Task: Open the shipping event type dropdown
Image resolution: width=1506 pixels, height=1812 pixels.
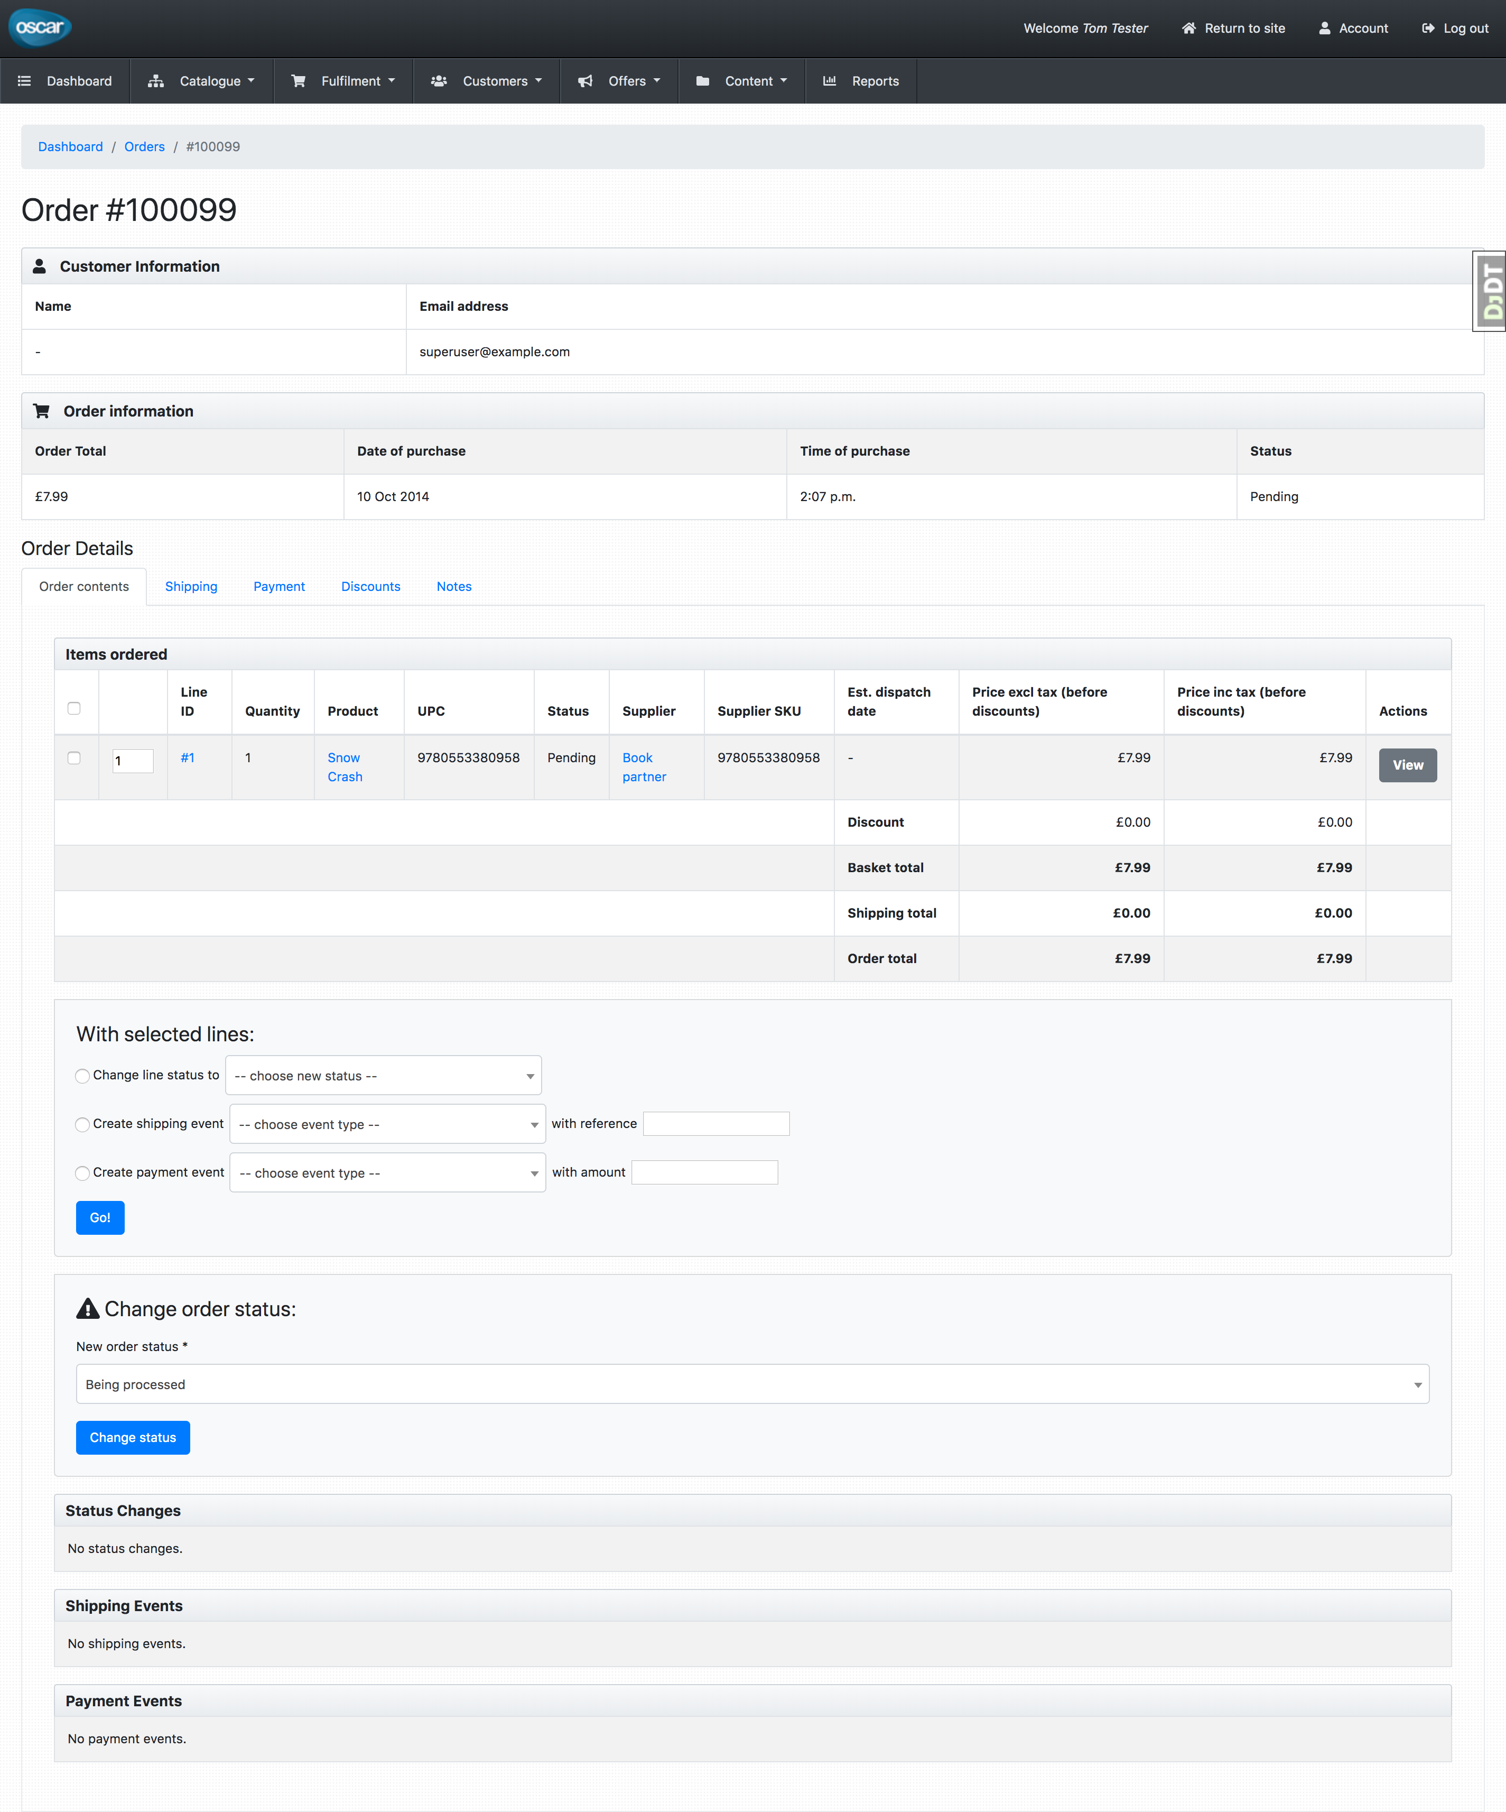Action: [x=387, y=1124]
